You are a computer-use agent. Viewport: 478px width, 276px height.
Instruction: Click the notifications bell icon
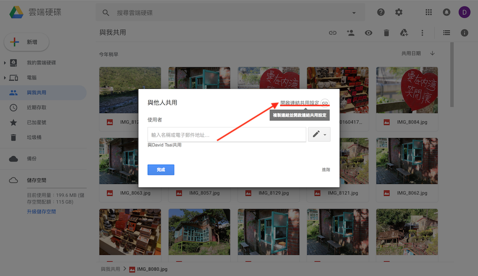point(446,12)
